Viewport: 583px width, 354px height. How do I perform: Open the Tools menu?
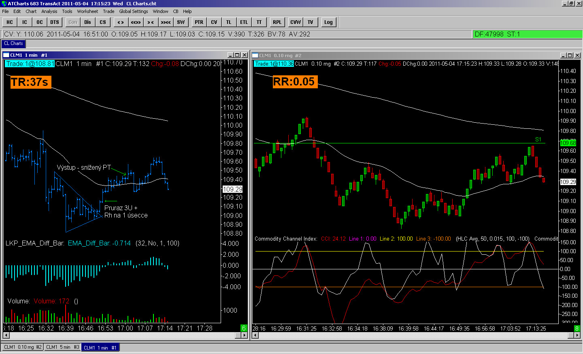[x=67, y=11]
